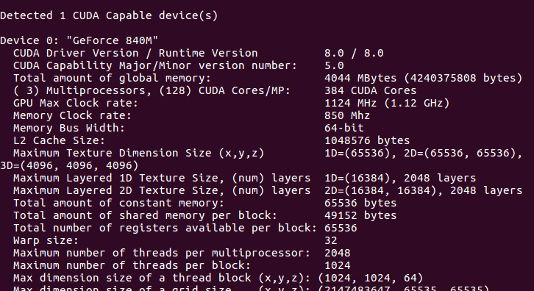Image resolution: width=534 pixels, height=291 pixels.
Task: Click the threads per multiprocessor value 2048
Action: tap(338, 253)
